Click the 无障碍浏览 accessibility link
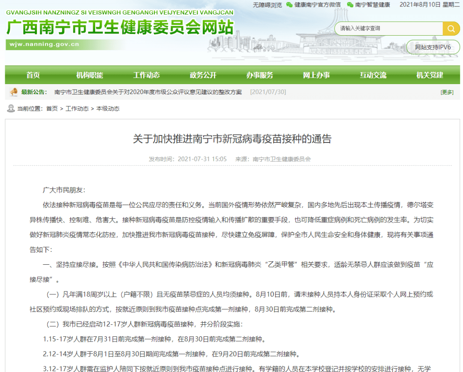 tap(268, 5)
